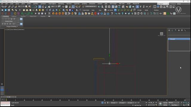
Task: Click Play Animation in time controls
Action: pyautogui.click(x=151, y=103)
